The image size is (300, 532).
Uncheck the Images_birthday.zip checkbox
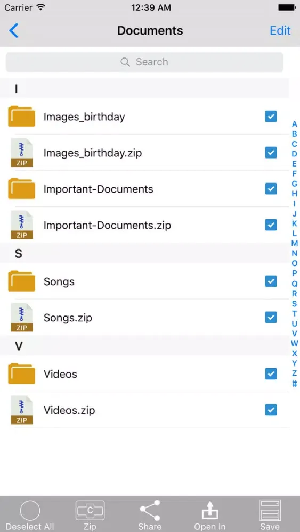coord(271,153)
